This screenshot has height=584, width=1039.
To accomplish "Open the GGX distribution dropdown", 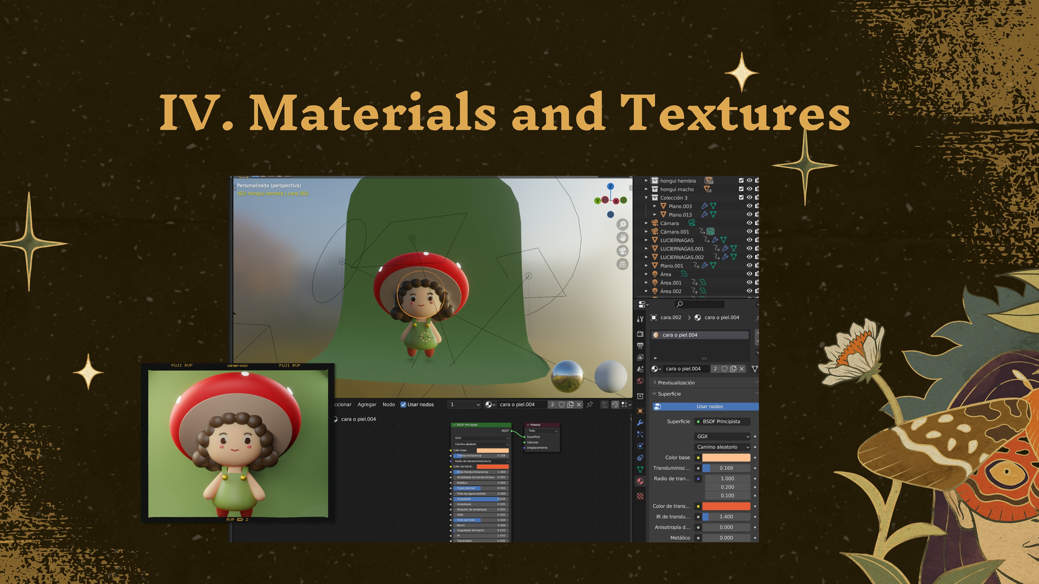I will pyautogui.click(x=722, y=436).
